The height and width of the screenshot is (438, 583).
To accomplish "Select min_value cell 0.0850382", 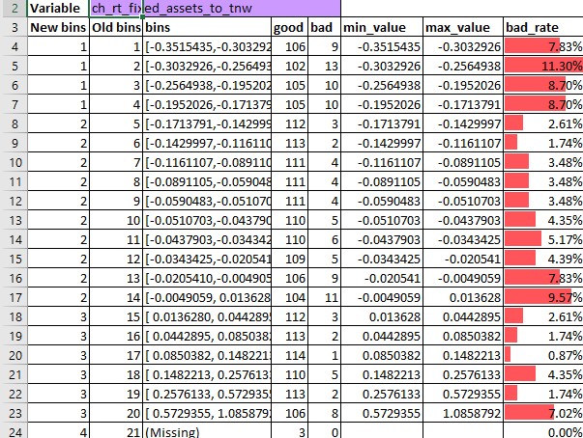I will tap(382, 355).
